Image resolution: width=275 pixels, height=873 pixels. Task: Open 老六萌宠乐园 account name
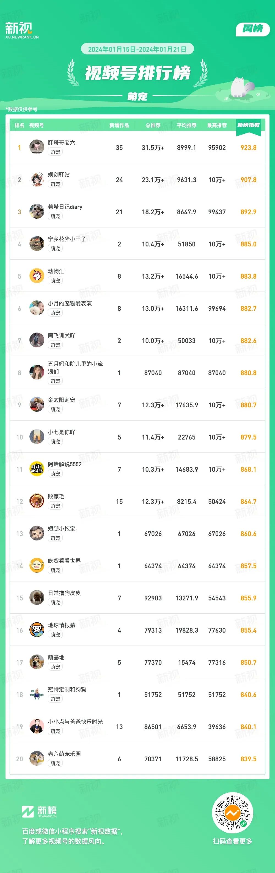click(x=64, y=754)
